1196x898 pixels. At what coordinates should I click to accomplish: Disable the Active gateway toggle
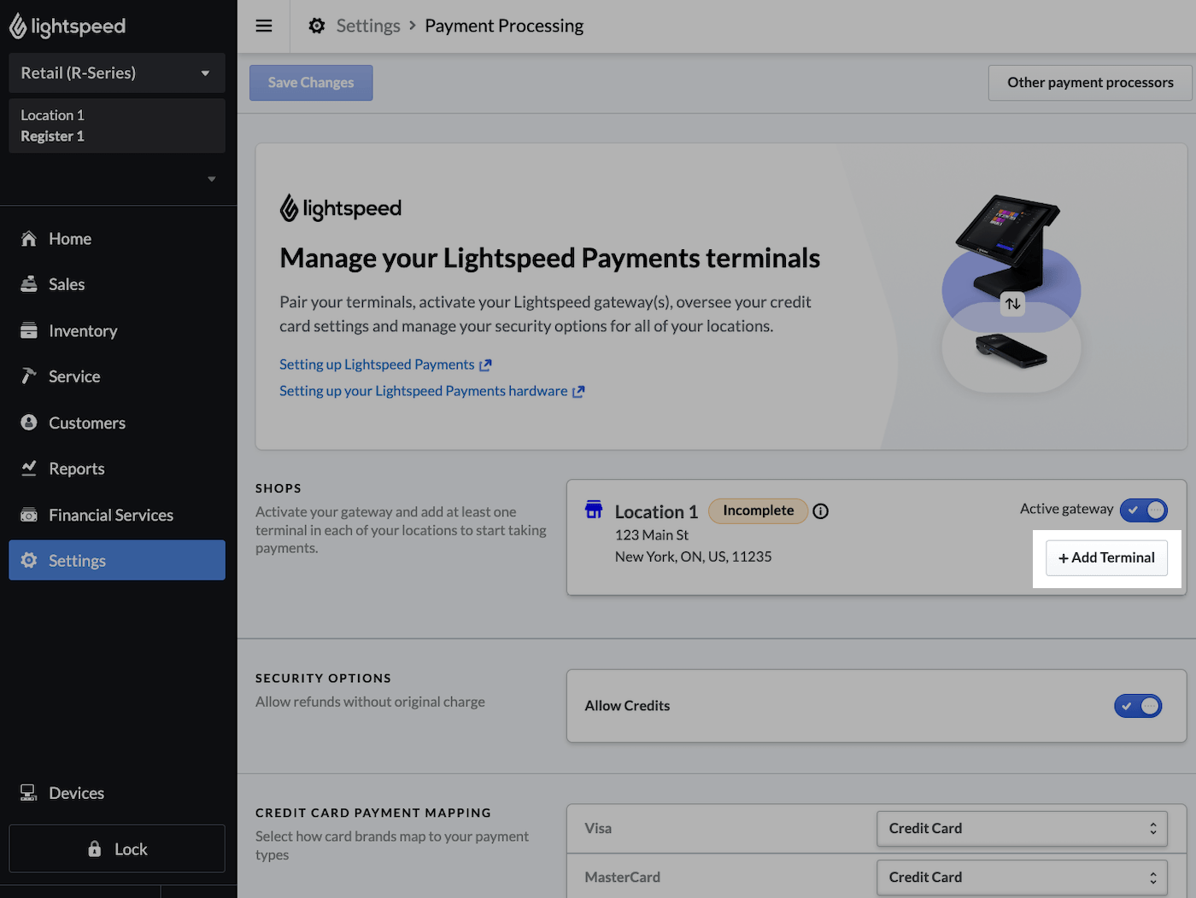coord(1143,510)
